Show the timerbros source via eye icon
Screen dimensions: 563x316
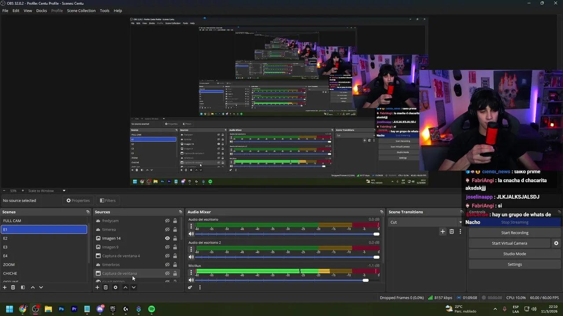(x=167, y=265)
